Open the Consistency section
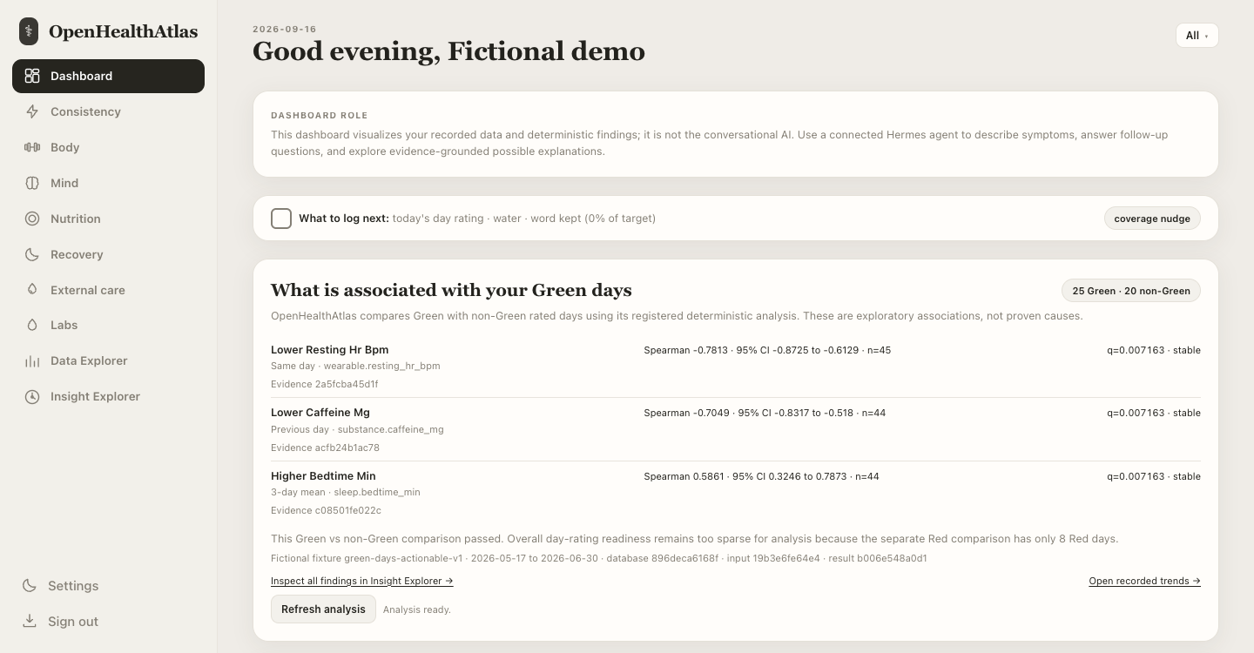 [108, 111]
